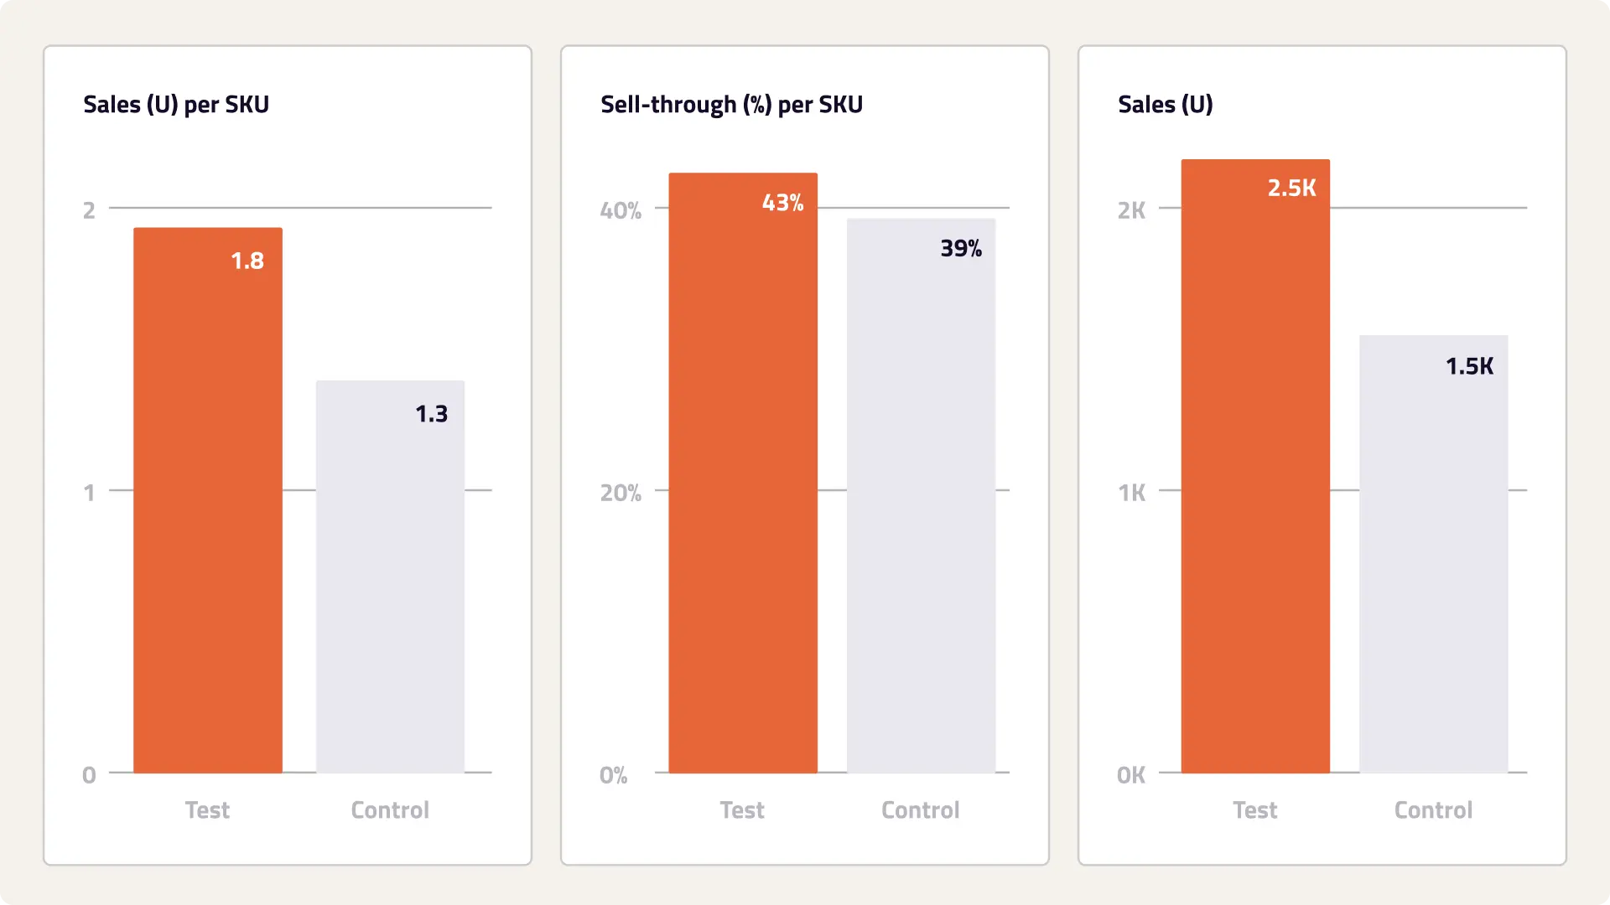Viewport: 1610px width, 905px height.
Task: Click the 1K y-axis tick label
Action: pyautogui.click(x=1131, y=493)
